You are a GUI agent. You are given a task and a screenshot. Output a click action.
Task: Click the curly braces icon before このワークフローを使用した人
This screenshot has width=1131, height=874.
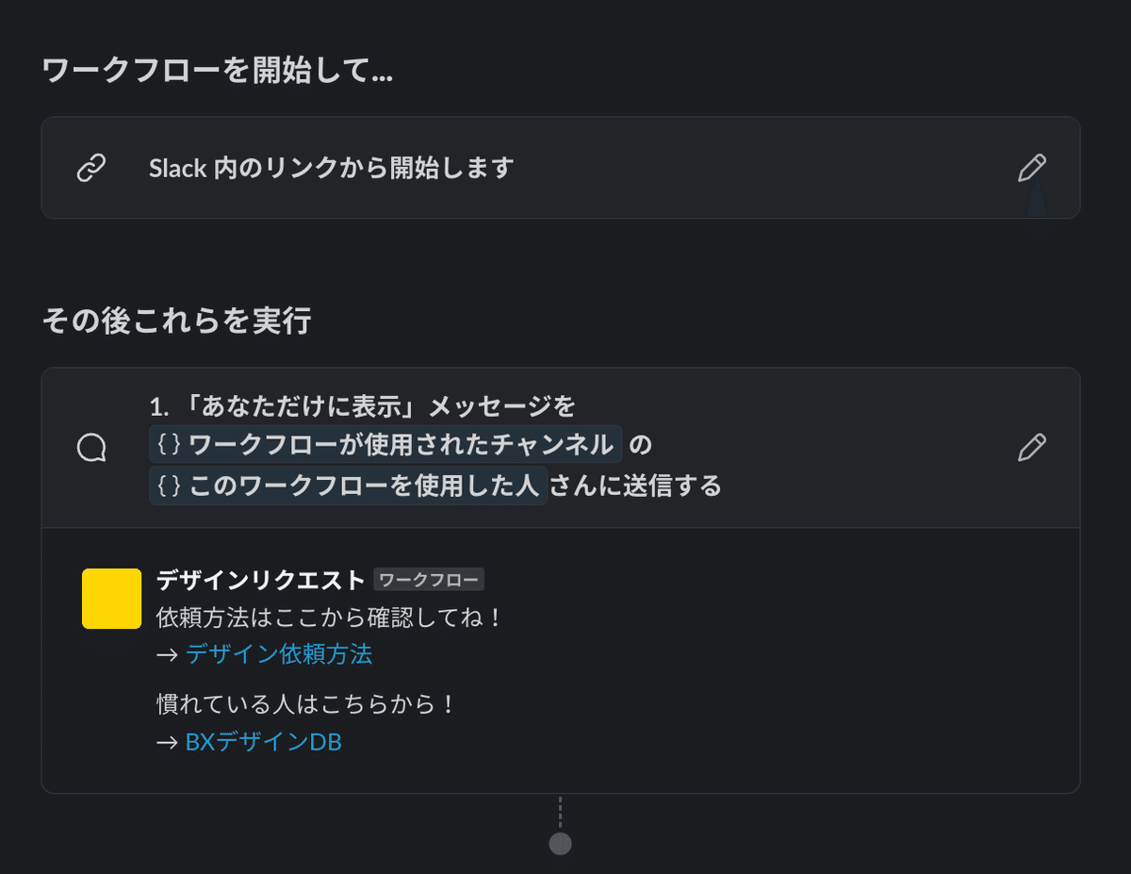coord(170,486)
